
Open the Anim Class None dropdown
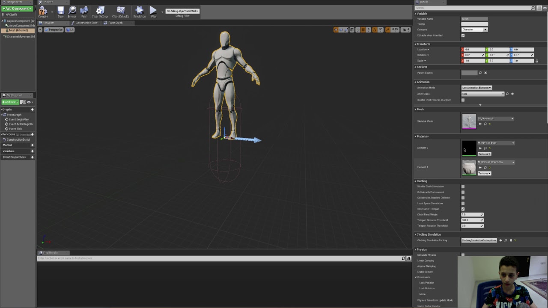pyautogui.click(x=482, y=94)
